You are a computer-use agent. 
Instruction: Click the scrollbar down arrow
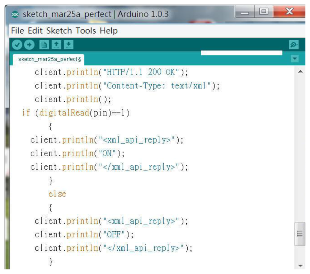tap(300, 265)
